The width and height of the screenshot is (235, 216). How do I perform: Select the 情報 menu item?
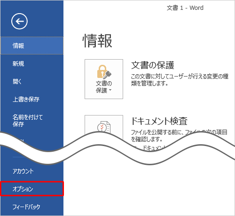(32, 46)
